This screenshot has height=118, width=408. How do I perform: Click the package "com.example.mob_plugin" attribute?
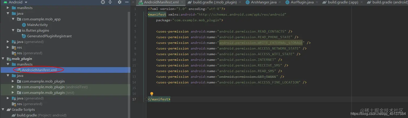pos(189,20)
